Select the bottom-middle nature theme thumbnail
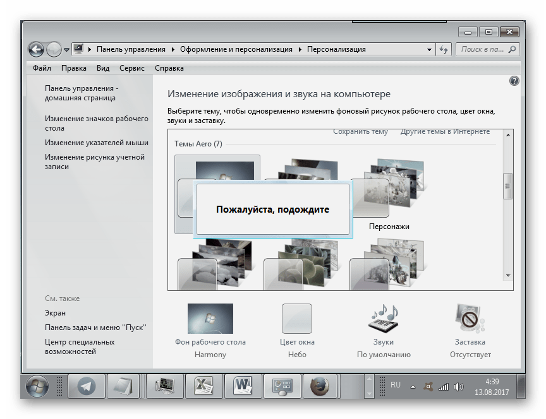 pyautogui.click(x=301, y=264)
